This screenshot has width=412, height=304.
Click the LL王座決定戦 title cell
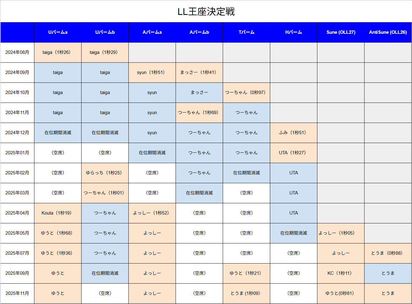(206, 12)
